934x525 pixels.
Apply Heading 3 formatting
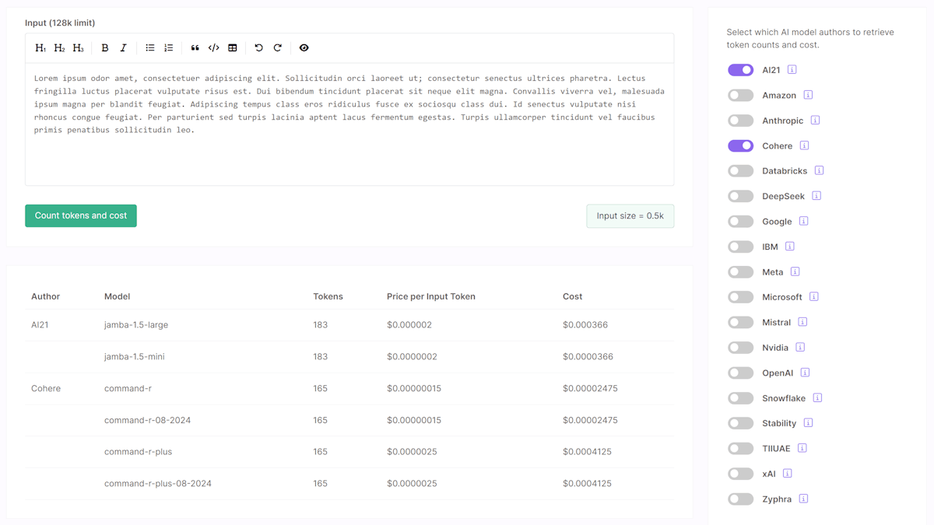(x=78, y=48)
